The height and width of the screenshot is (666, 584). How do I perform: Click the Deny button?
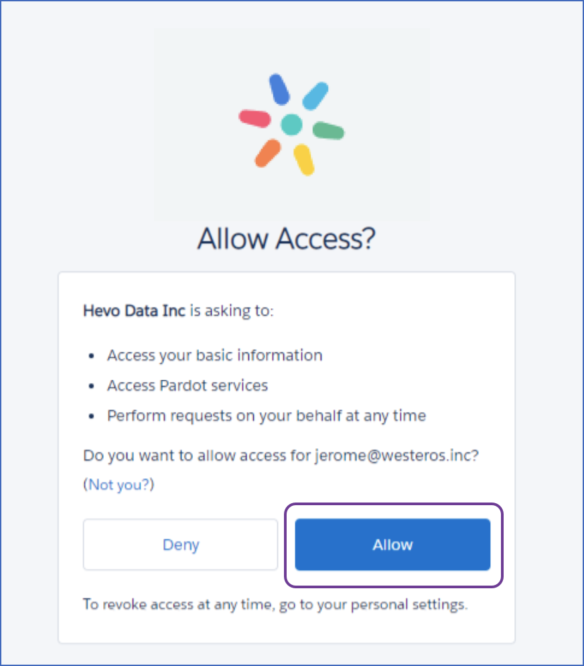(x=180, y=544)
